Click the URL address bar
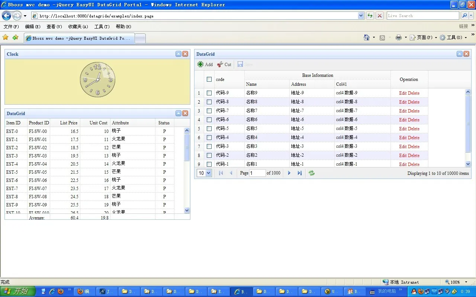The image size is (476, 297). pyautogui.click(x=194, y=16)
